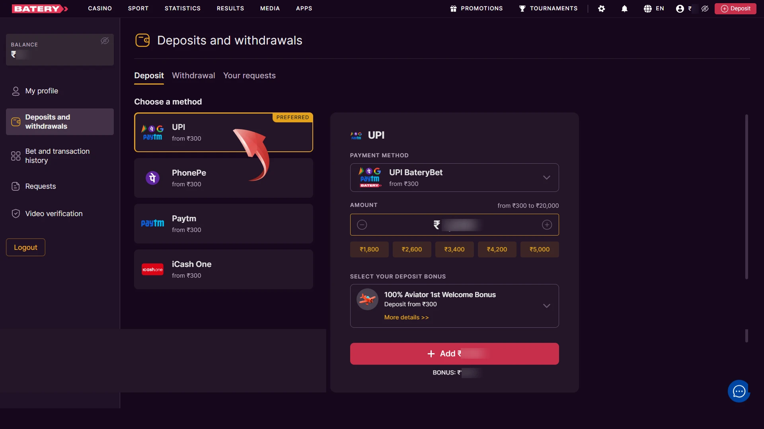Select the ₹2,600 quick amount
This screenshot has width=764, height=429.
(411, 249)
